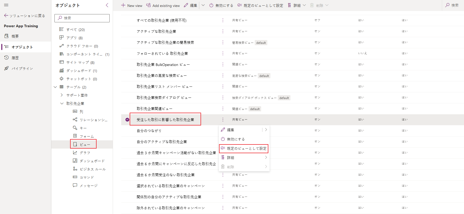The width and height of the screenshot is (464, 214).
Task: Open view 過去 3 か月間キャンペーン活動がない取引先企業
Action: [x=176, y=153]
